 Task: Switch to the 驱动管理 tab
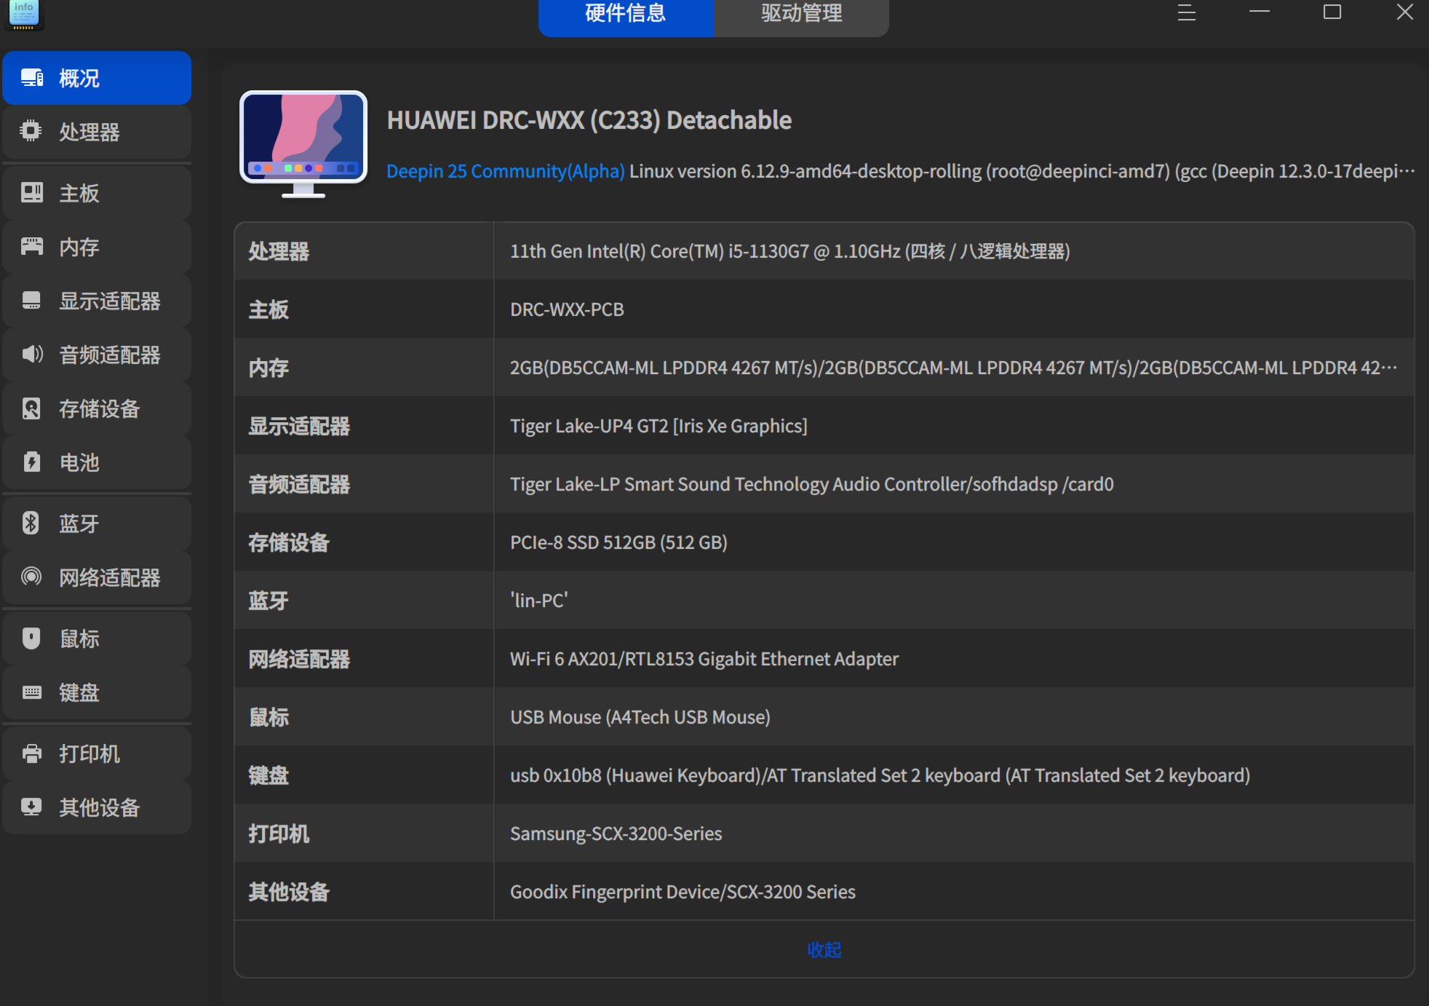(802, 15)
